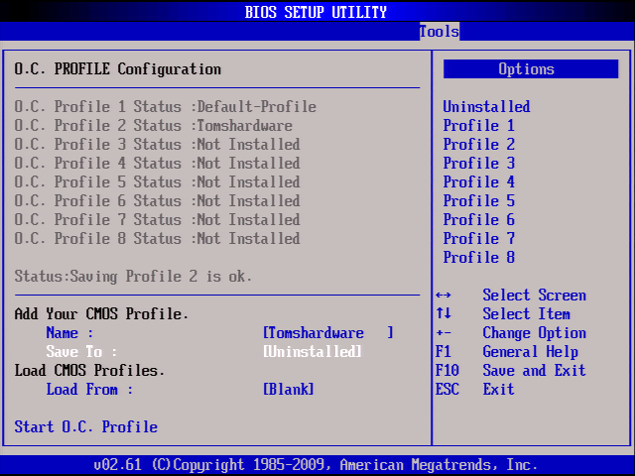Viewport: 635px width, 476px height.
Task: Choose Profile 2 in Options list
Action: tap(478, 145)
